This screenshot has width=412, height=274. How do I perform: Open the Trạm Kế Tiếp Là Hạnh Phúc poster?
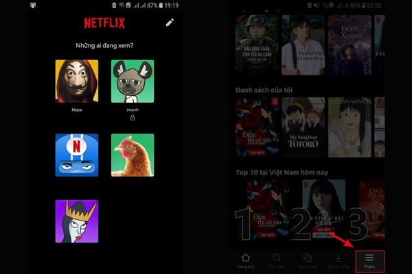click(x=304, y=45)
